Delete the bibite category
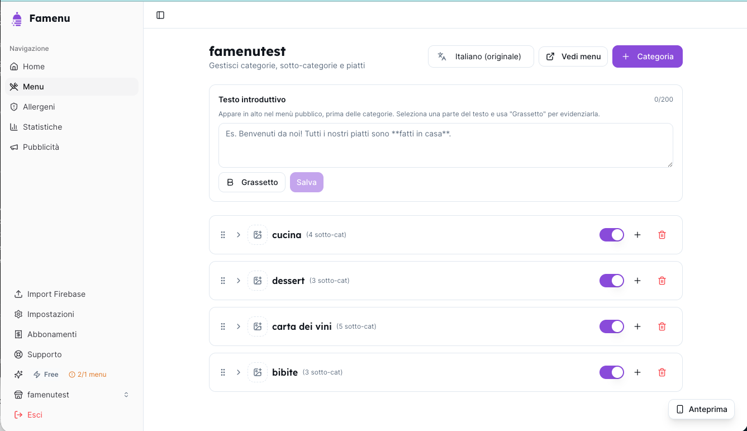The width and height of the screenshot is (747, 431). coord(662,372)
